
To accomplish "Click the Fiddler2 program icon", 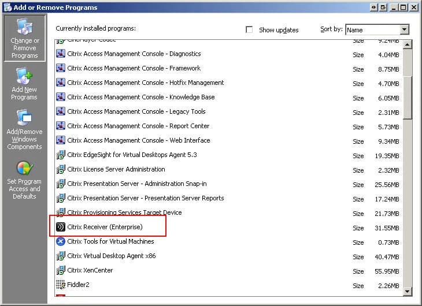I will coord(61,285).
